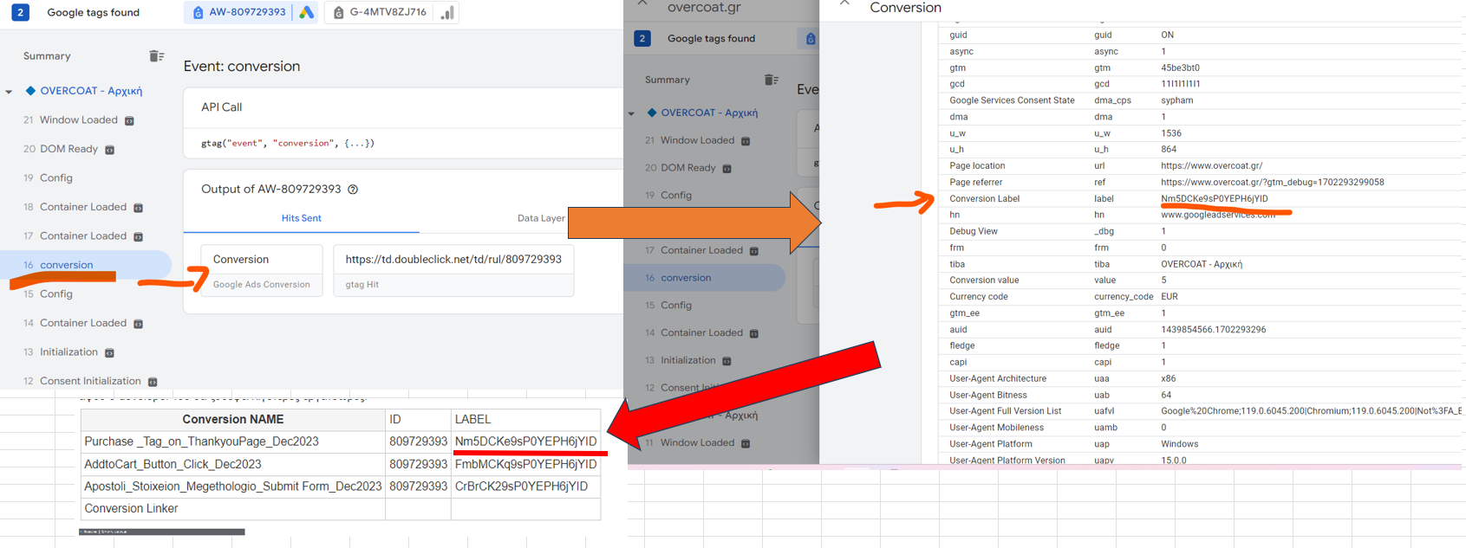The width and height of the screenshot is (1466, 548).
Task: Click the User-Agent Platform value Windows
Action: (1179, 444)
